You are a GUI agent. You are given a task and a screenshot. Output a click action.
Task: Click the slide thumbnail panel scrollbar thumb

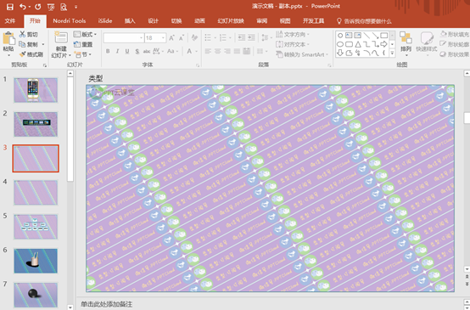pos(70,129)
